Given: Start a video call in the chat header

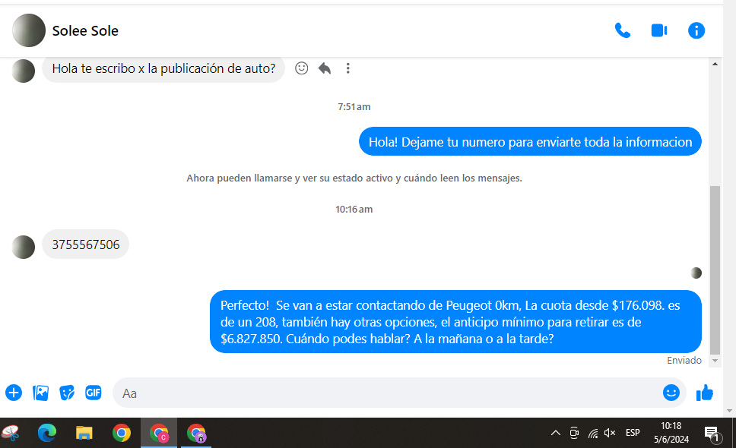Looking at the screenshot, I should pos(659,30).
